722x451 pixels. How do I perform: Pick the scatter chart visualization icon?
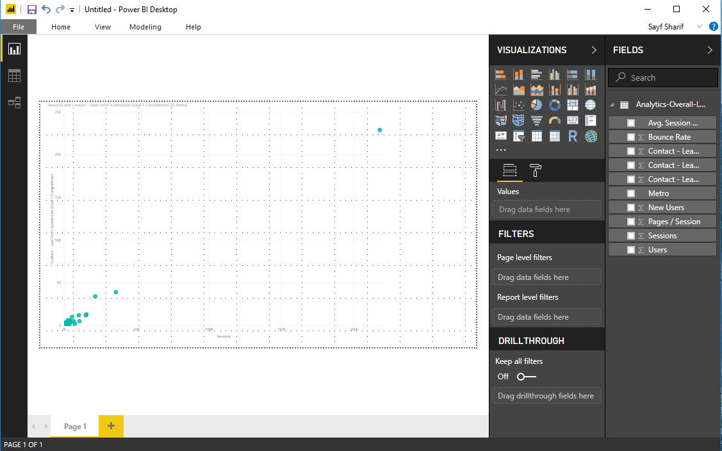519,105
